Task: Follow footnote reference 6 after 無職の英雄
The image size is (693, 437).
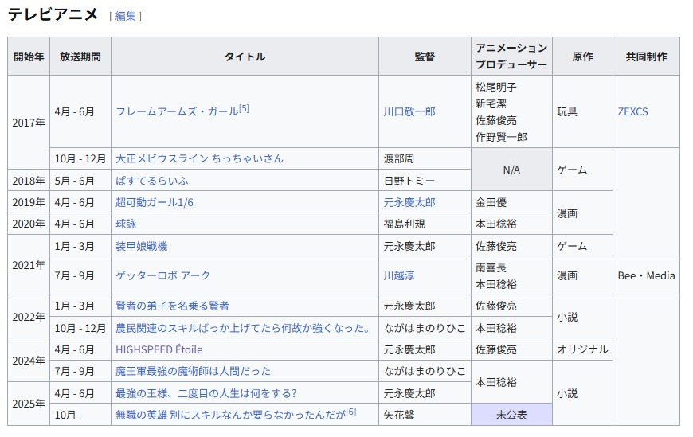Action: pyautogui.click(x=350, y=412)
